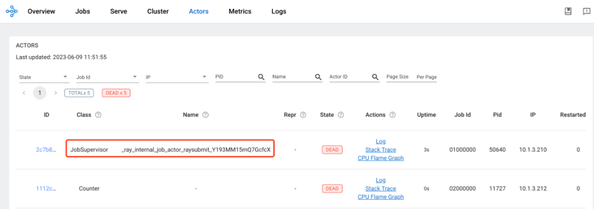Switch to the Jobs tab
The width and height of the screenshot is (594, 209).
click(x=82, y=12)
